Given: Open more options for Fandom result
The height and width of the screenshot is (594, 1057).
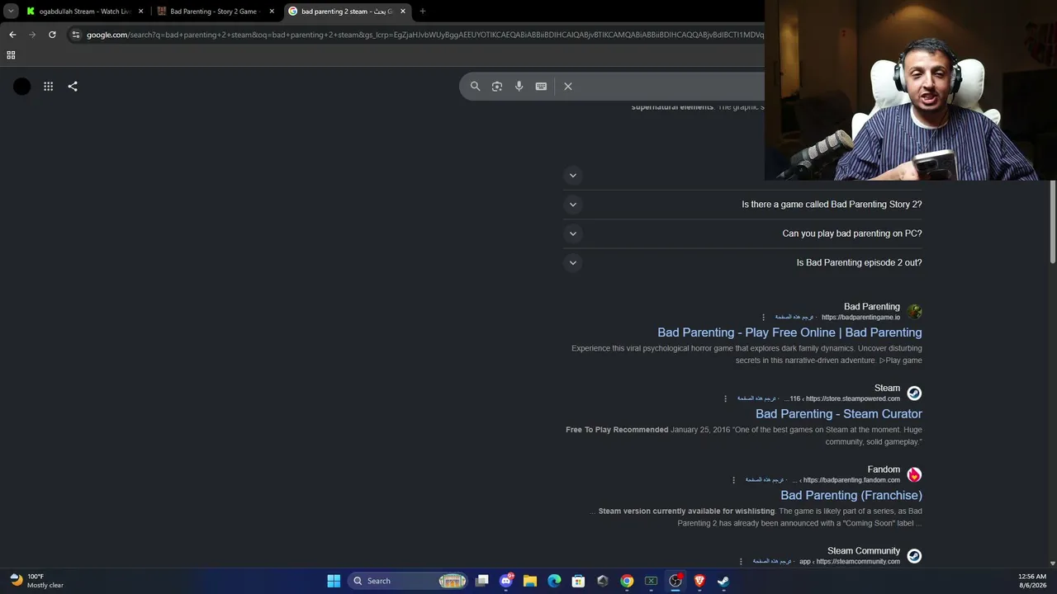Looking at the screenshot, I should pyautogui.click(x=733, y=480).
